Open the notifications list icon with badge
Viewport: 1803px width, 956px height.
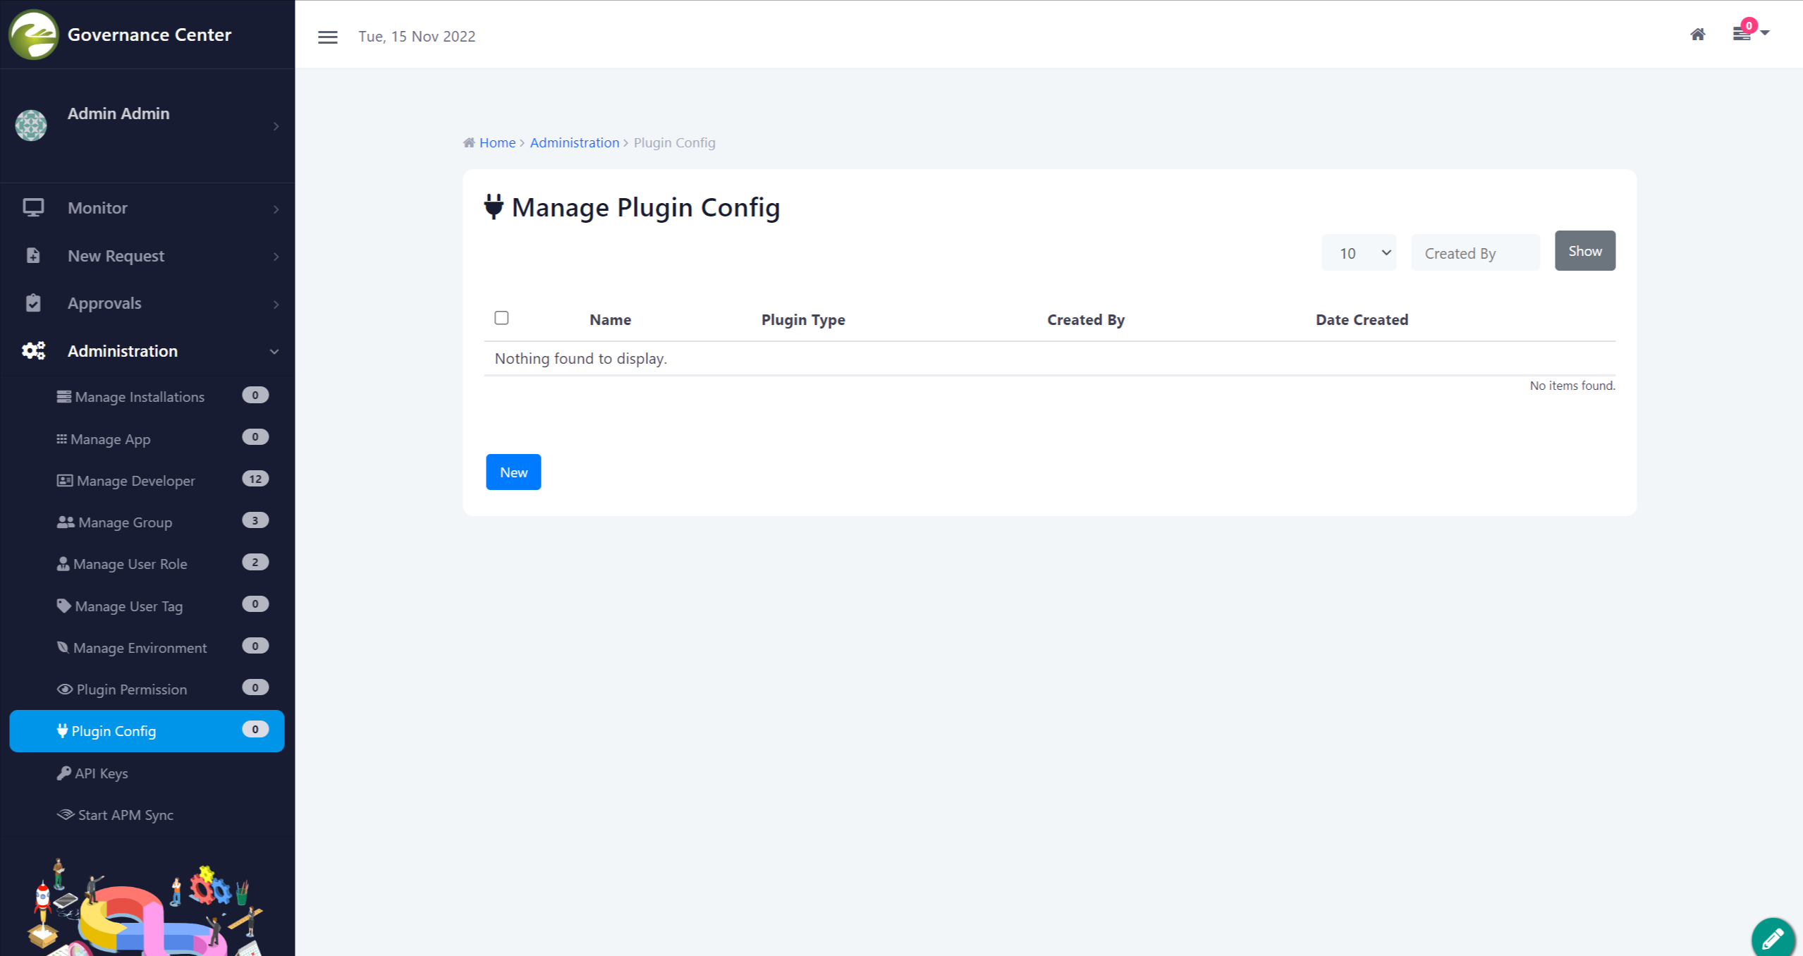pyautogui.click(x=1742, y=34)
